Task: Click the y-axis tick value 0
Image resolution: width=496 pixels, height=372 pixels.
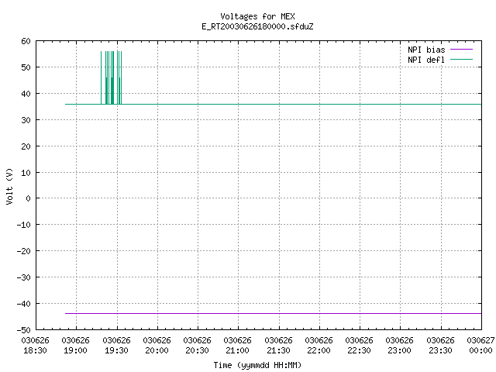Action: [x=29, y=198]
